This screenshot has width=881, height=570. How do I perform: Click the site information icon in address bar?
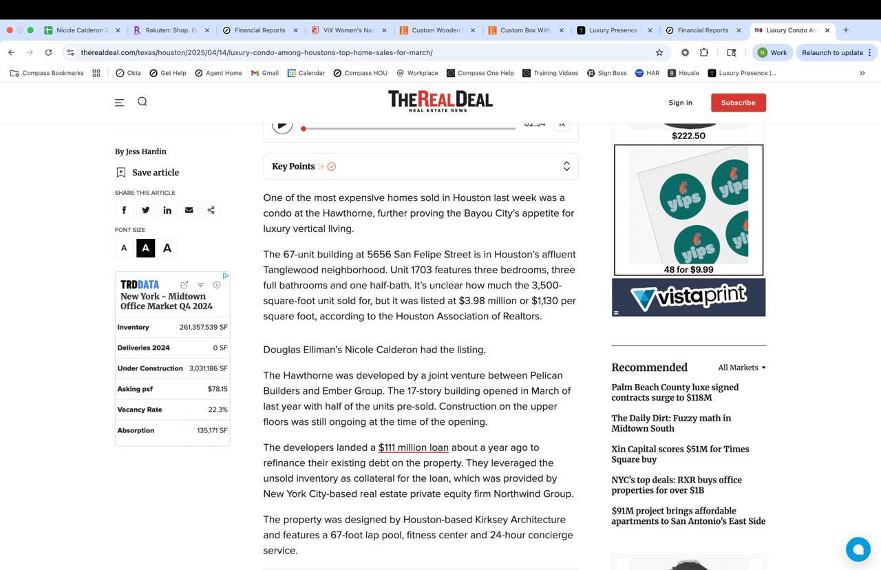(x=70, y=52)
